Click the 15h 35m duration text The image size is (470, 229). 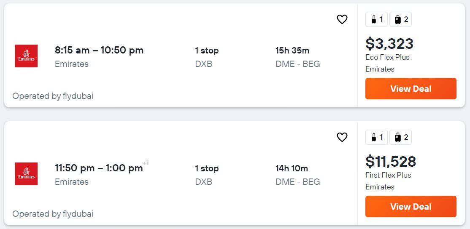coord(292,51)
